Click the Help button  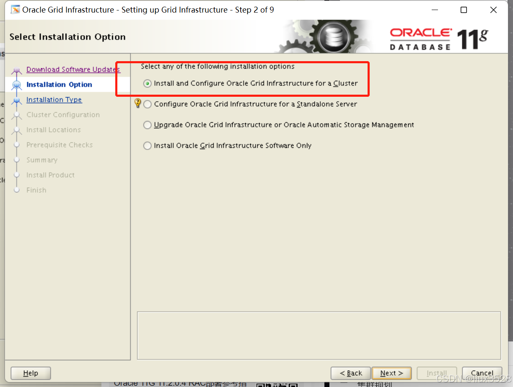[x=31, y=373]
